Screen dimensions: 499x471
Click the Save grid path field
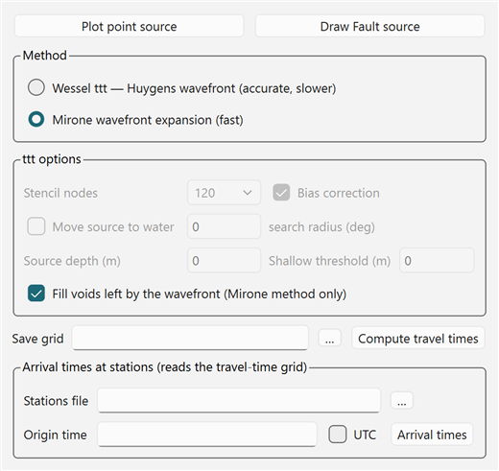pyautogui.click(x=190, y=338)
